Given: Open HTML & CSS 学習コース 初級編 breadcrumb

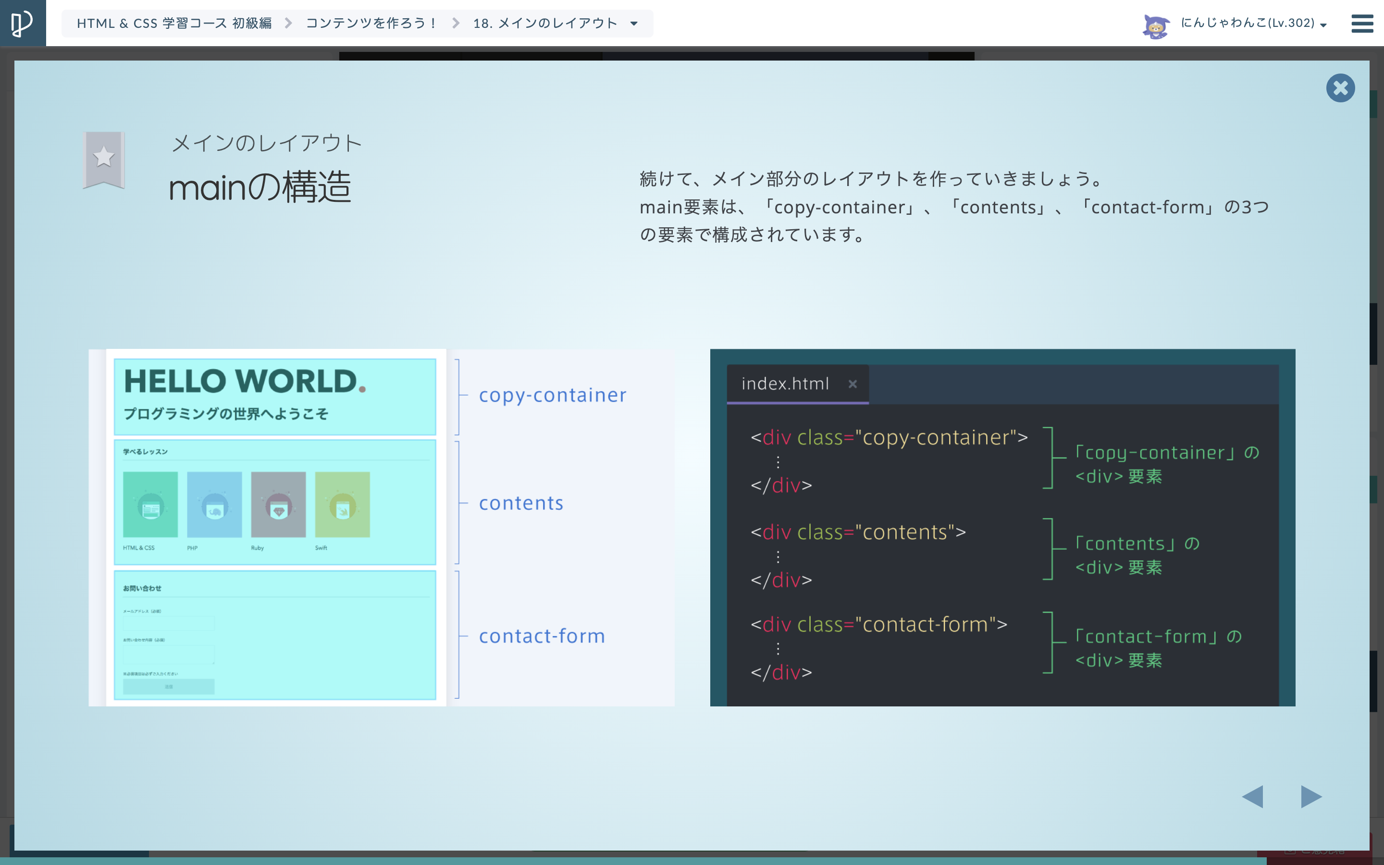Looking at the screenshot, I should tap(174, 24).
